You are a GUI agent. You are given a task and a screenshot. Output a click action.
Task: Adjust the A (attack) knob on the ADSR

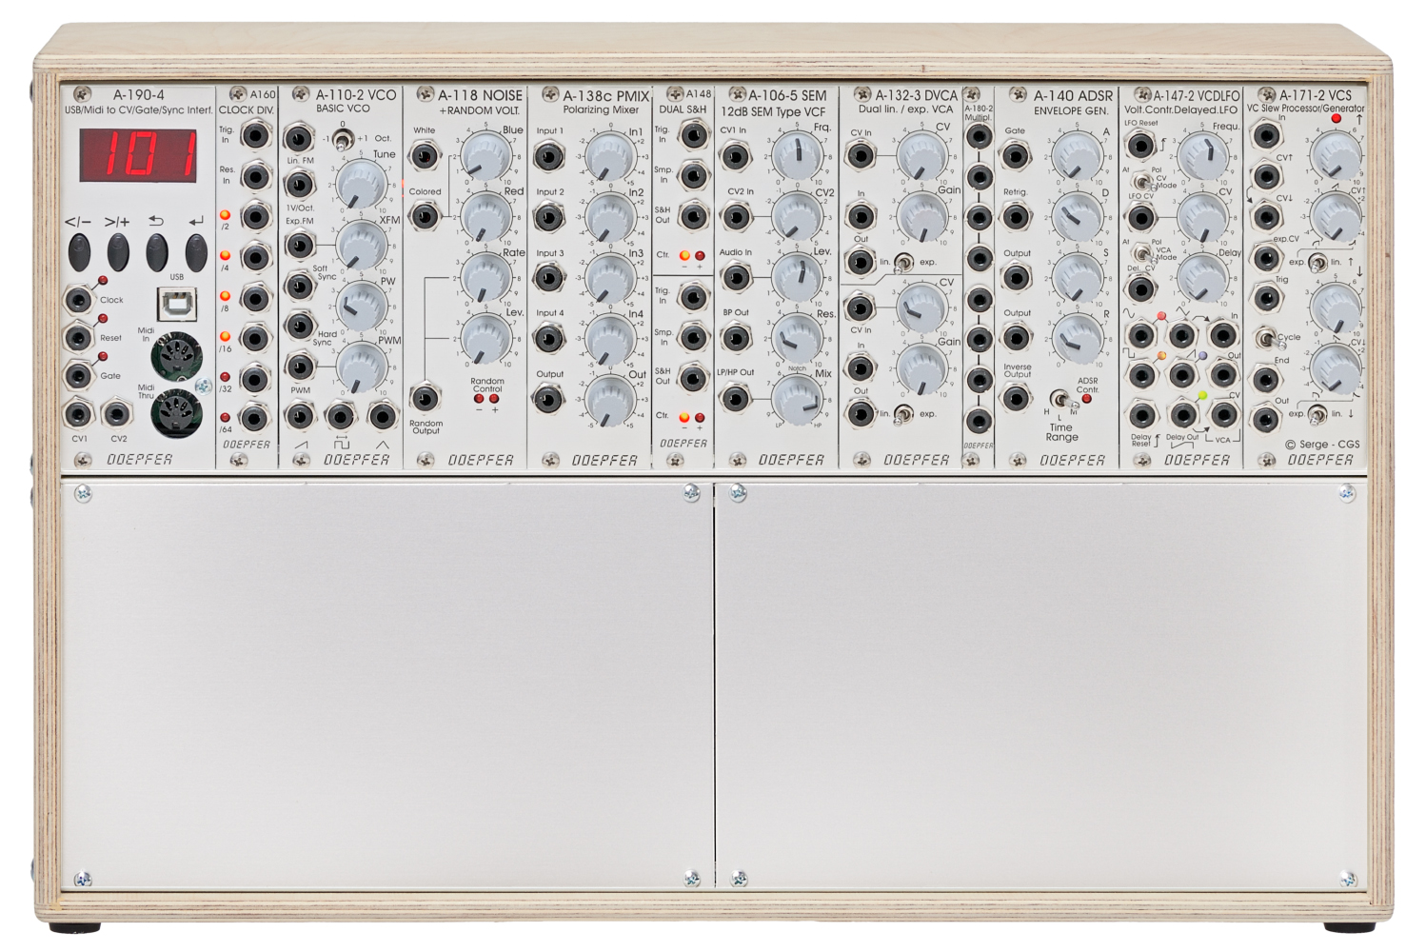point(1078,156)
